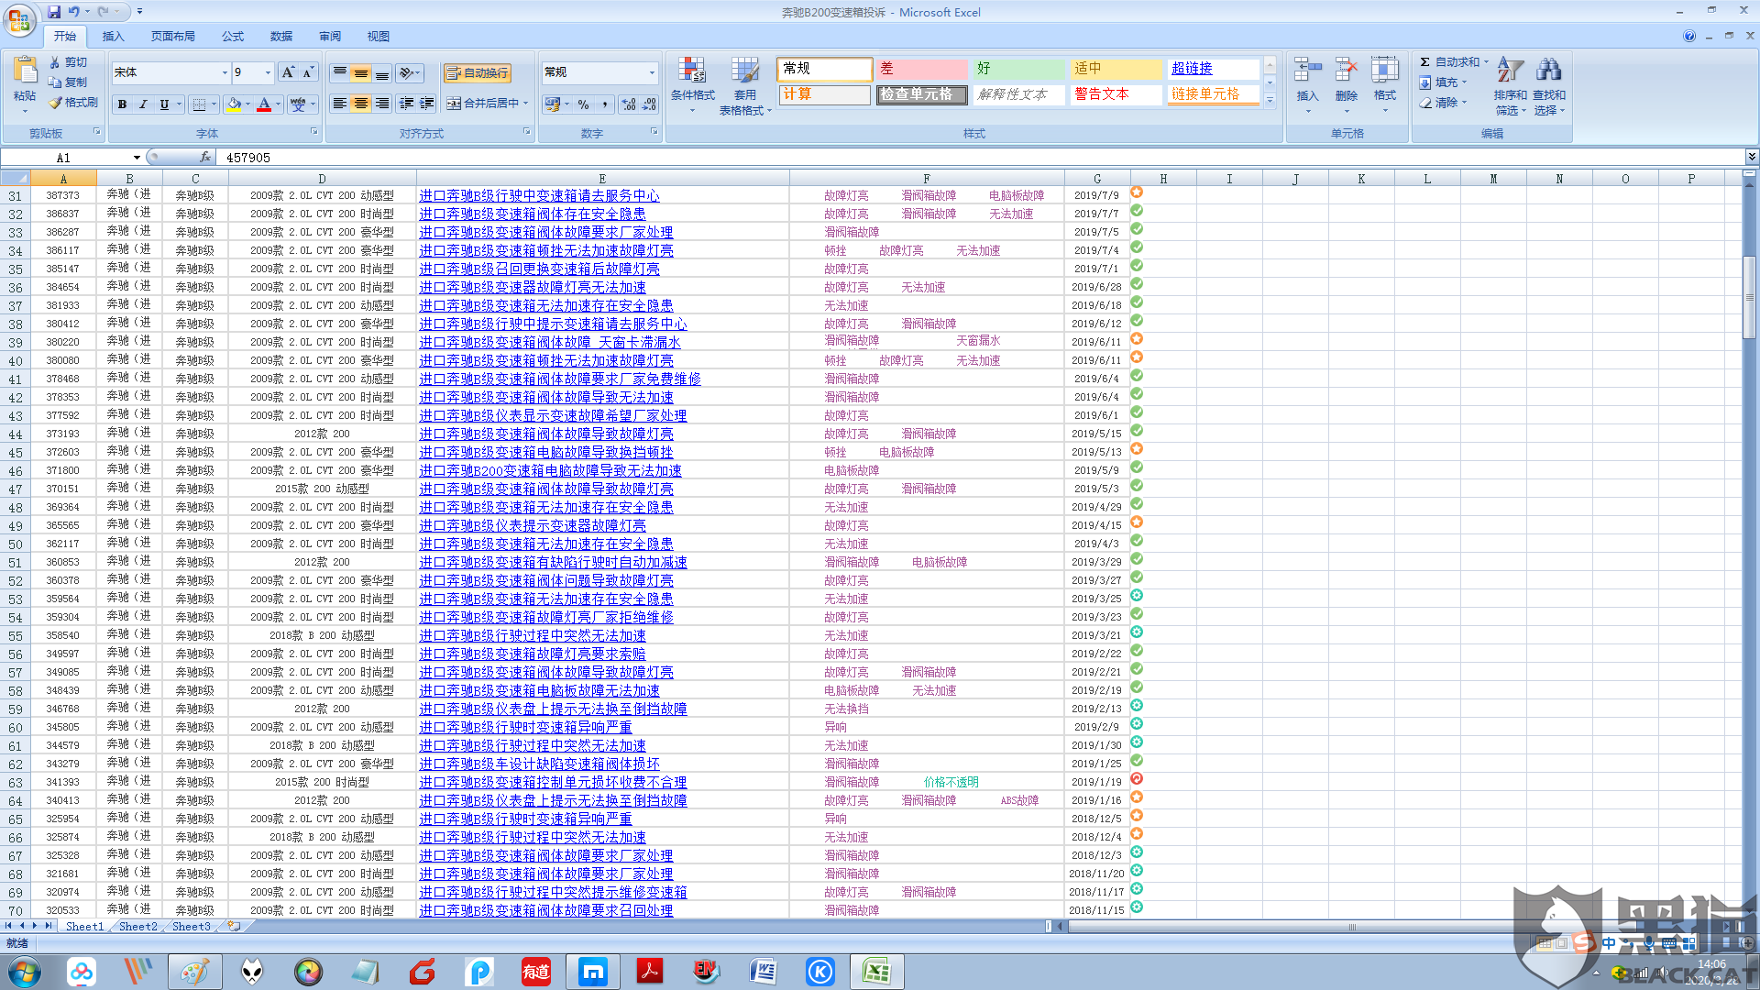Toggle bold formatting
This screenshot has height=990, width=1760.
122,104
